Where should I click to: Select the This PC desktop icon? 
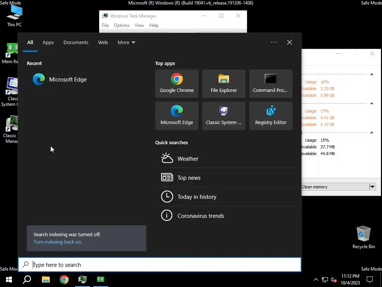tap(14, 15)
